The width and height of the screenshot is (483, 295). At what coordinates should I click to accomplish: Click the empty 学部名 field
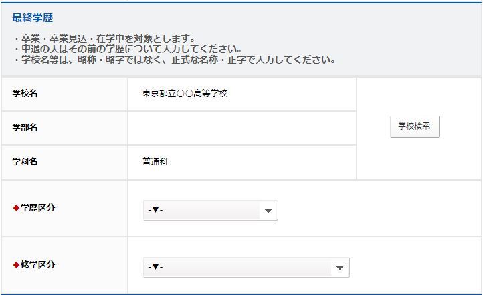point(242,128)
